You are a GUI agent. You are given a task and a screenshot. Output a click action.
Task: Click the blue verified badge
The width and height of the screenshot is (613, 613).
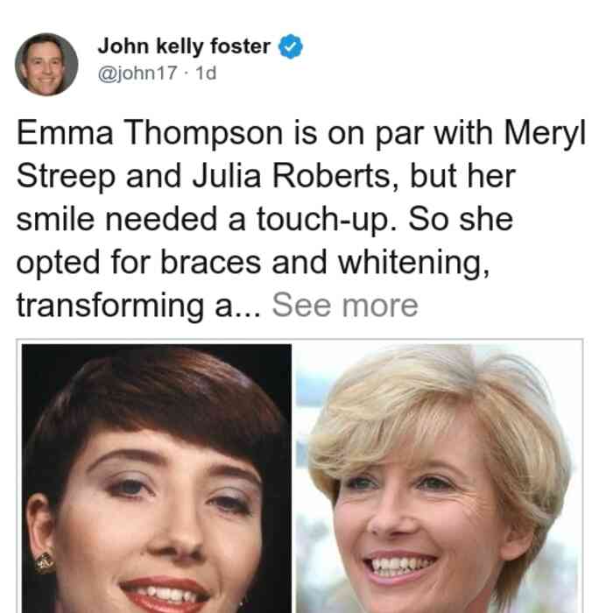pyautogui.click(x=291, y=46)
